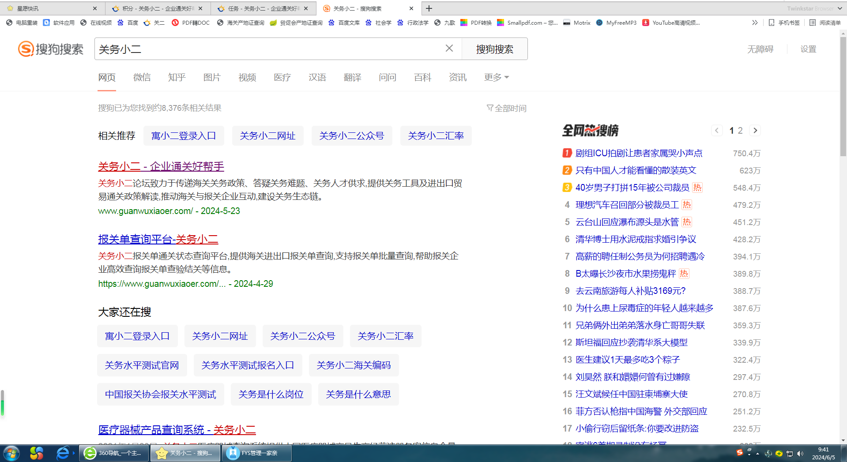
Task: Open the 软件应用 bookmark
Action: [59, 23]
